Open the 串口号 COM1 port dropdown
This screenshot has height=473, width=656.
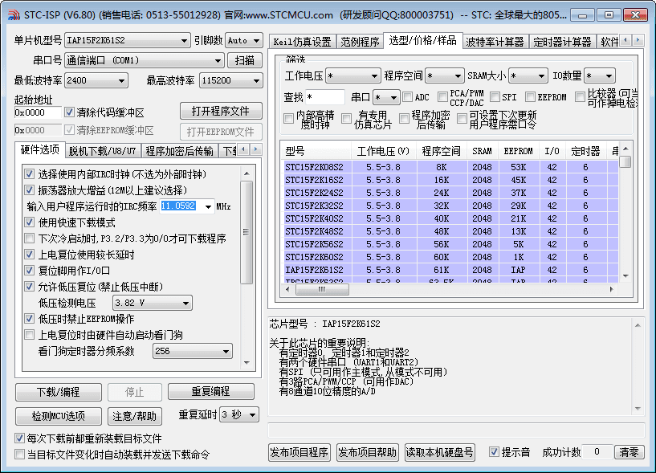pos(145,60)
